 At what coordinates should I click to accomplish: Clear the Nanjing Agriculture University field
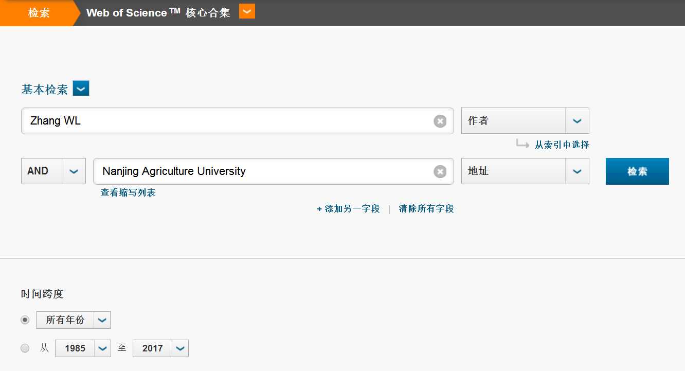pos(440,171)
